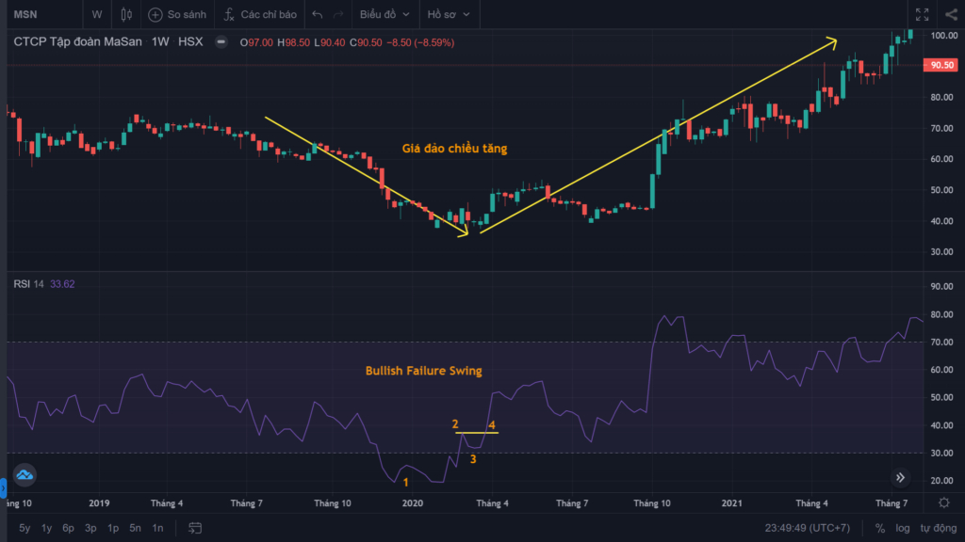Image resolution: width=965 pixels, height=542 pixels.
Task: Enter fullscreen chart mode
Action: 922,14
